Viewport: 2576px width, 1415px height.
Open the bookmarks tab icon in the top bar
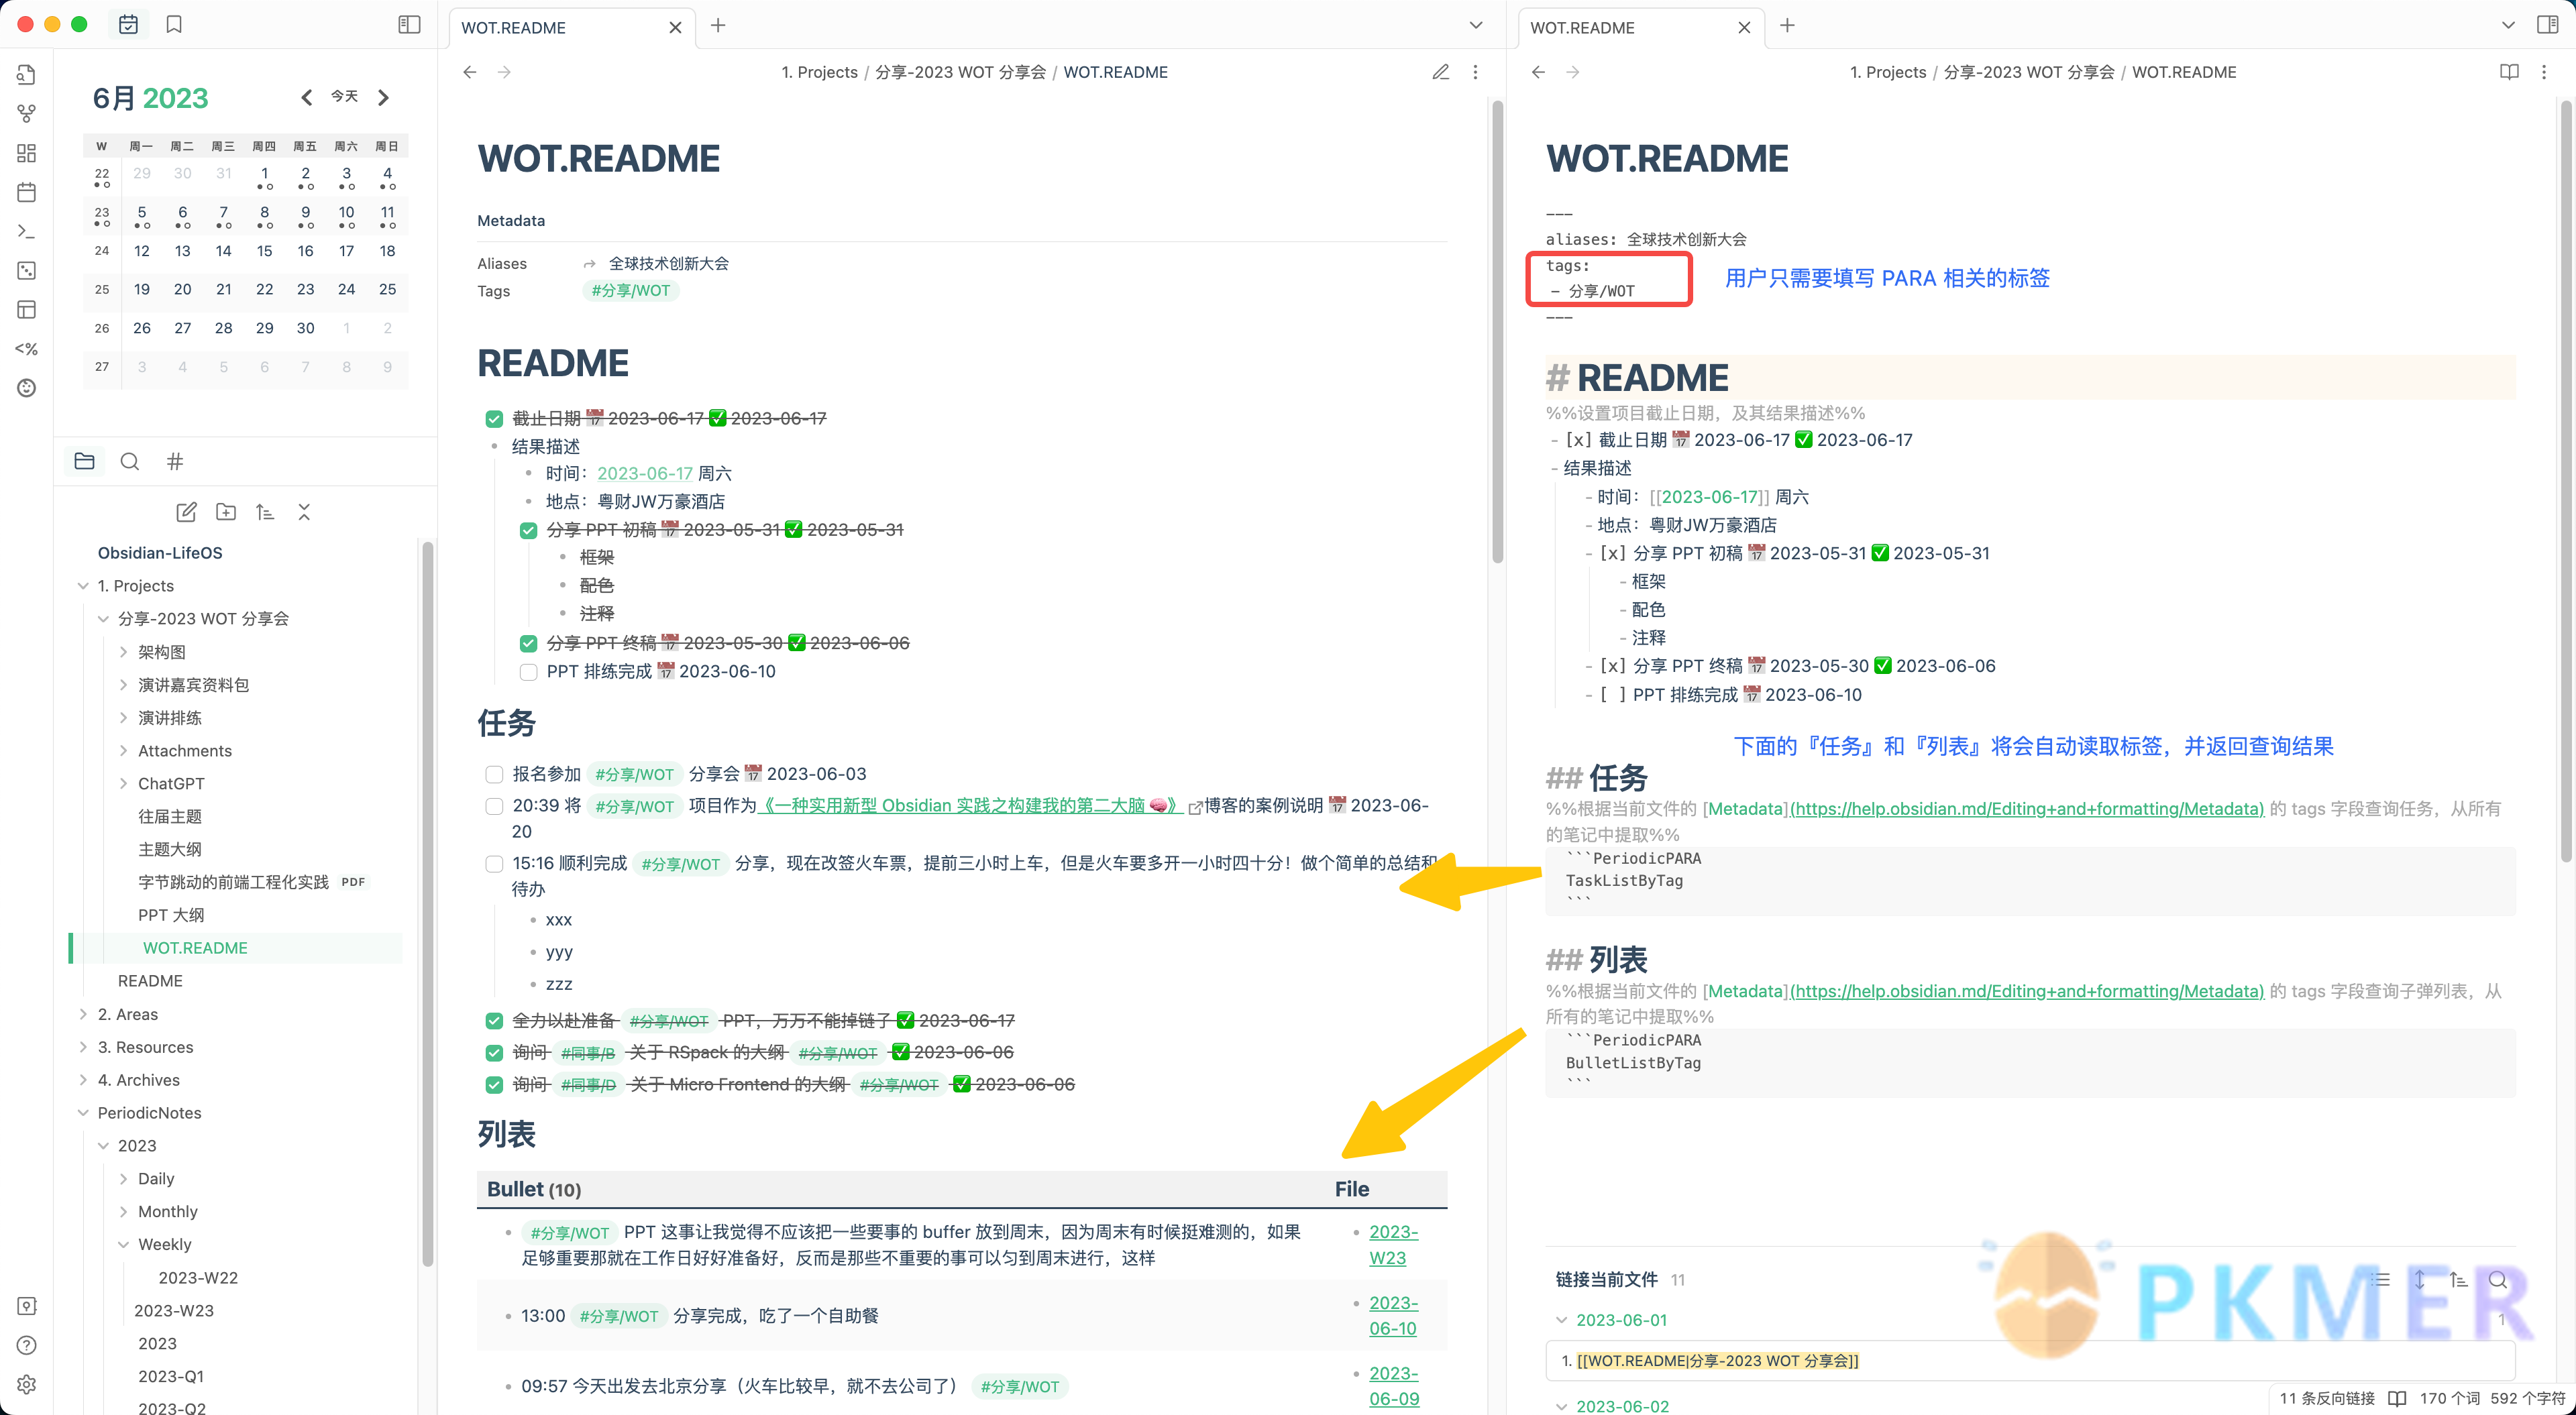174,25
